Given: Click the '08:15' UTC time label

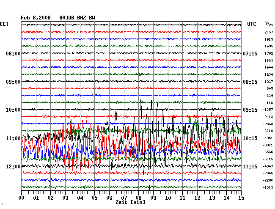Looking at the screenshot, I should pos(250,82).
